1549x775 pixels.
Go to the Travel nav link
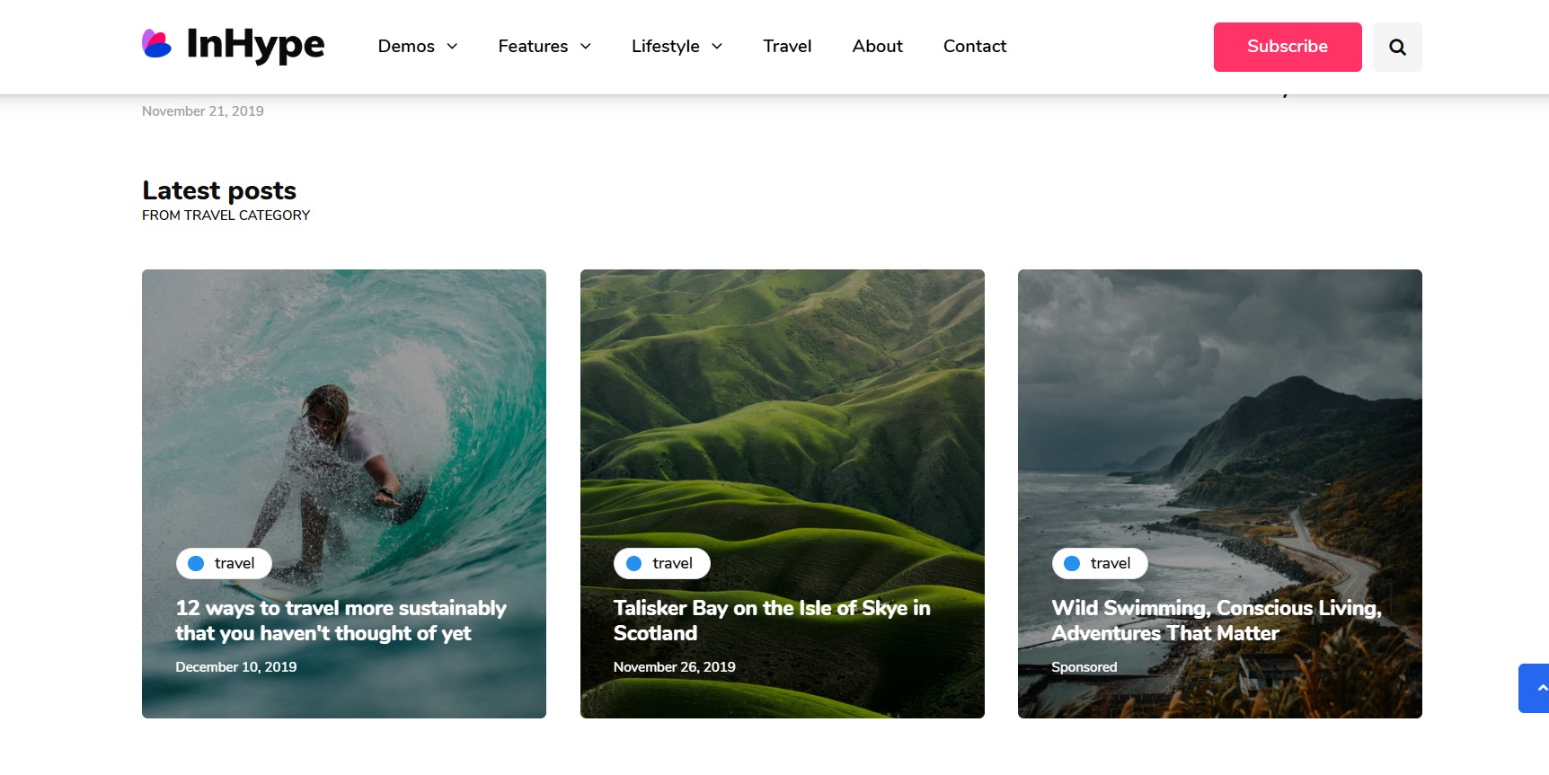coord(787,46)
